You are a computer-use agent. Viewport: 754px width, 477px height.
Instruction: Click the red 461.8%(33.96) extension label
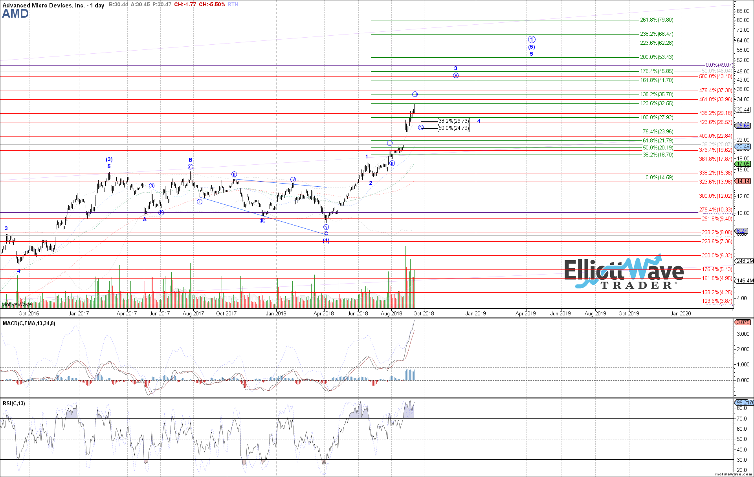(715, 100)
